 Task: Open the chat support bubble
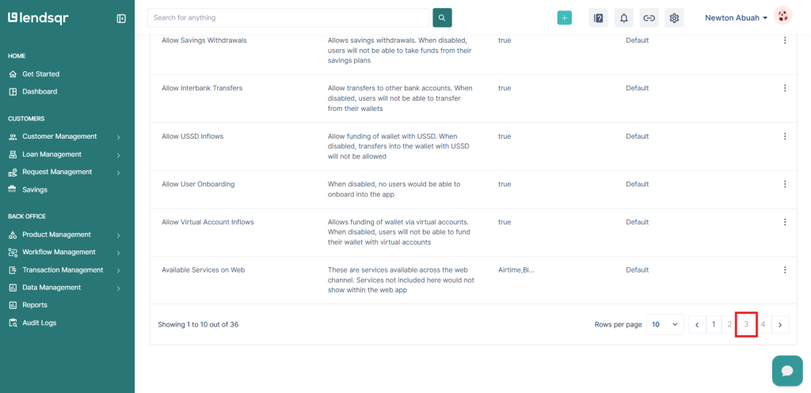[x=786, y=370]
